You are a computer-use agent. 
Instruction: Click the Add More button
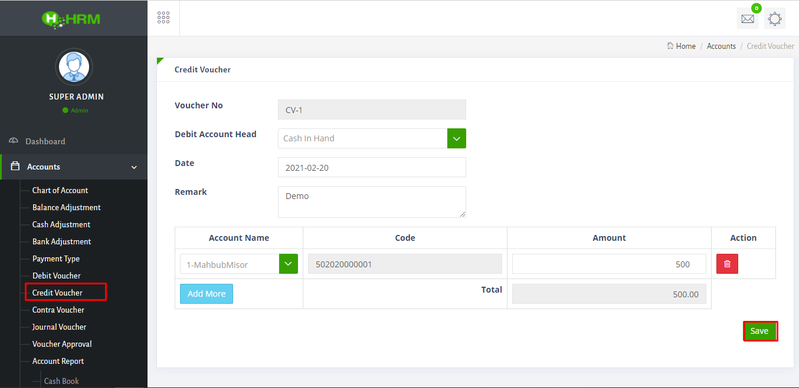206,293
